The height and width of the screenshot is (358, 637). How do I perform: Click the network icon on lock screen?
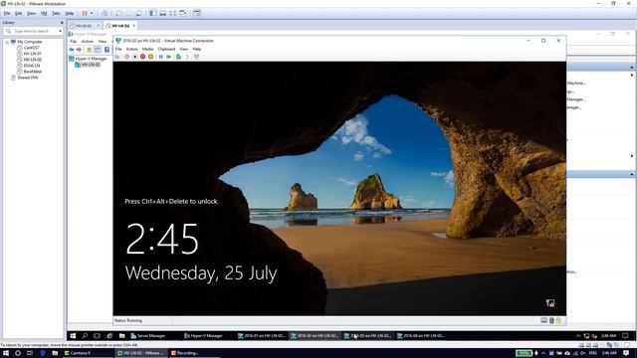(550, 303)
